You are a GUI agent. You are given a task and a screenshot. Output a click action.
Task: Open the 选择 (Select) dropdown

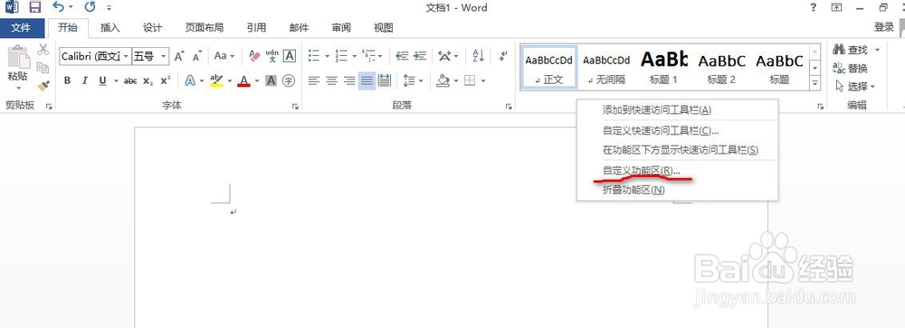[855, 87]
